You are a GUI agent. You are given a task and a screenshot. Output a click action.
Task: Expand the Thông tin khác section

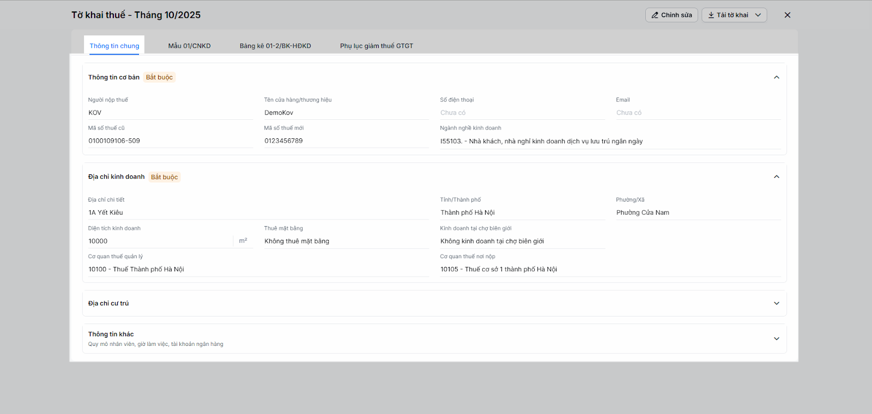[x=777, y=339]
